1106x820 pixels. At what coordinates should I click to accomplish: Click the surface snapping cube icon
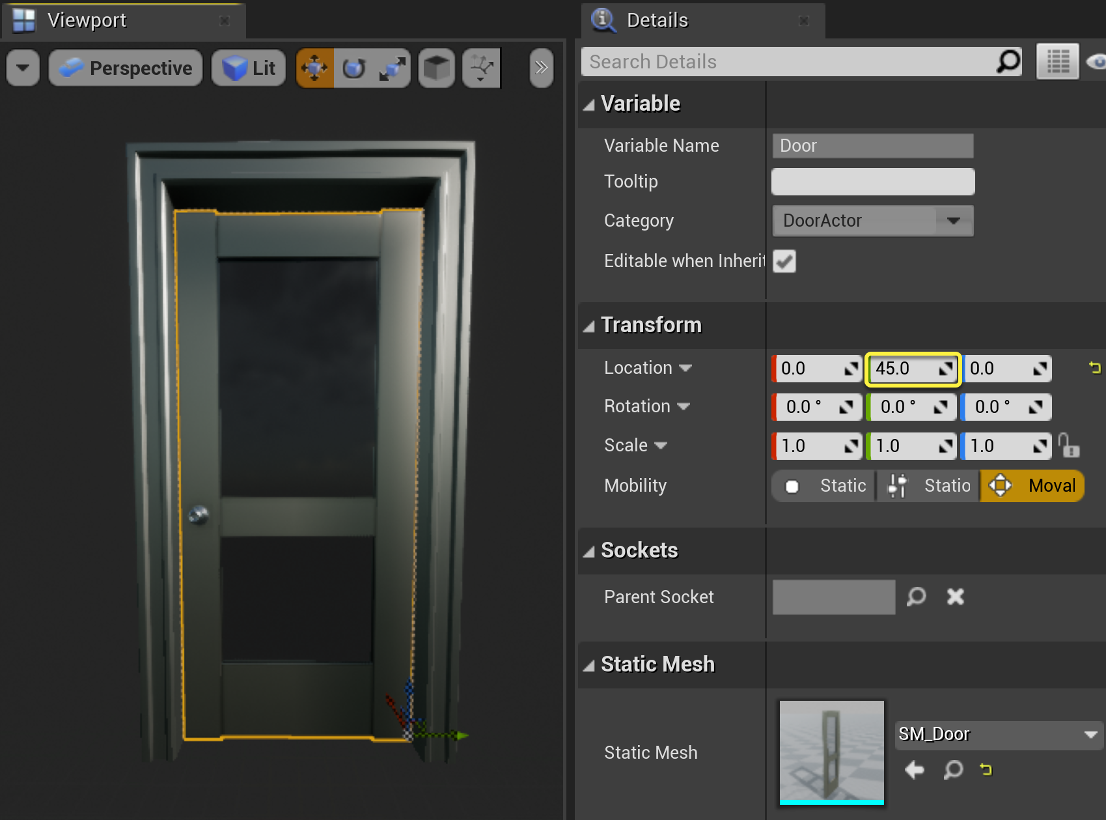[436, 68]
